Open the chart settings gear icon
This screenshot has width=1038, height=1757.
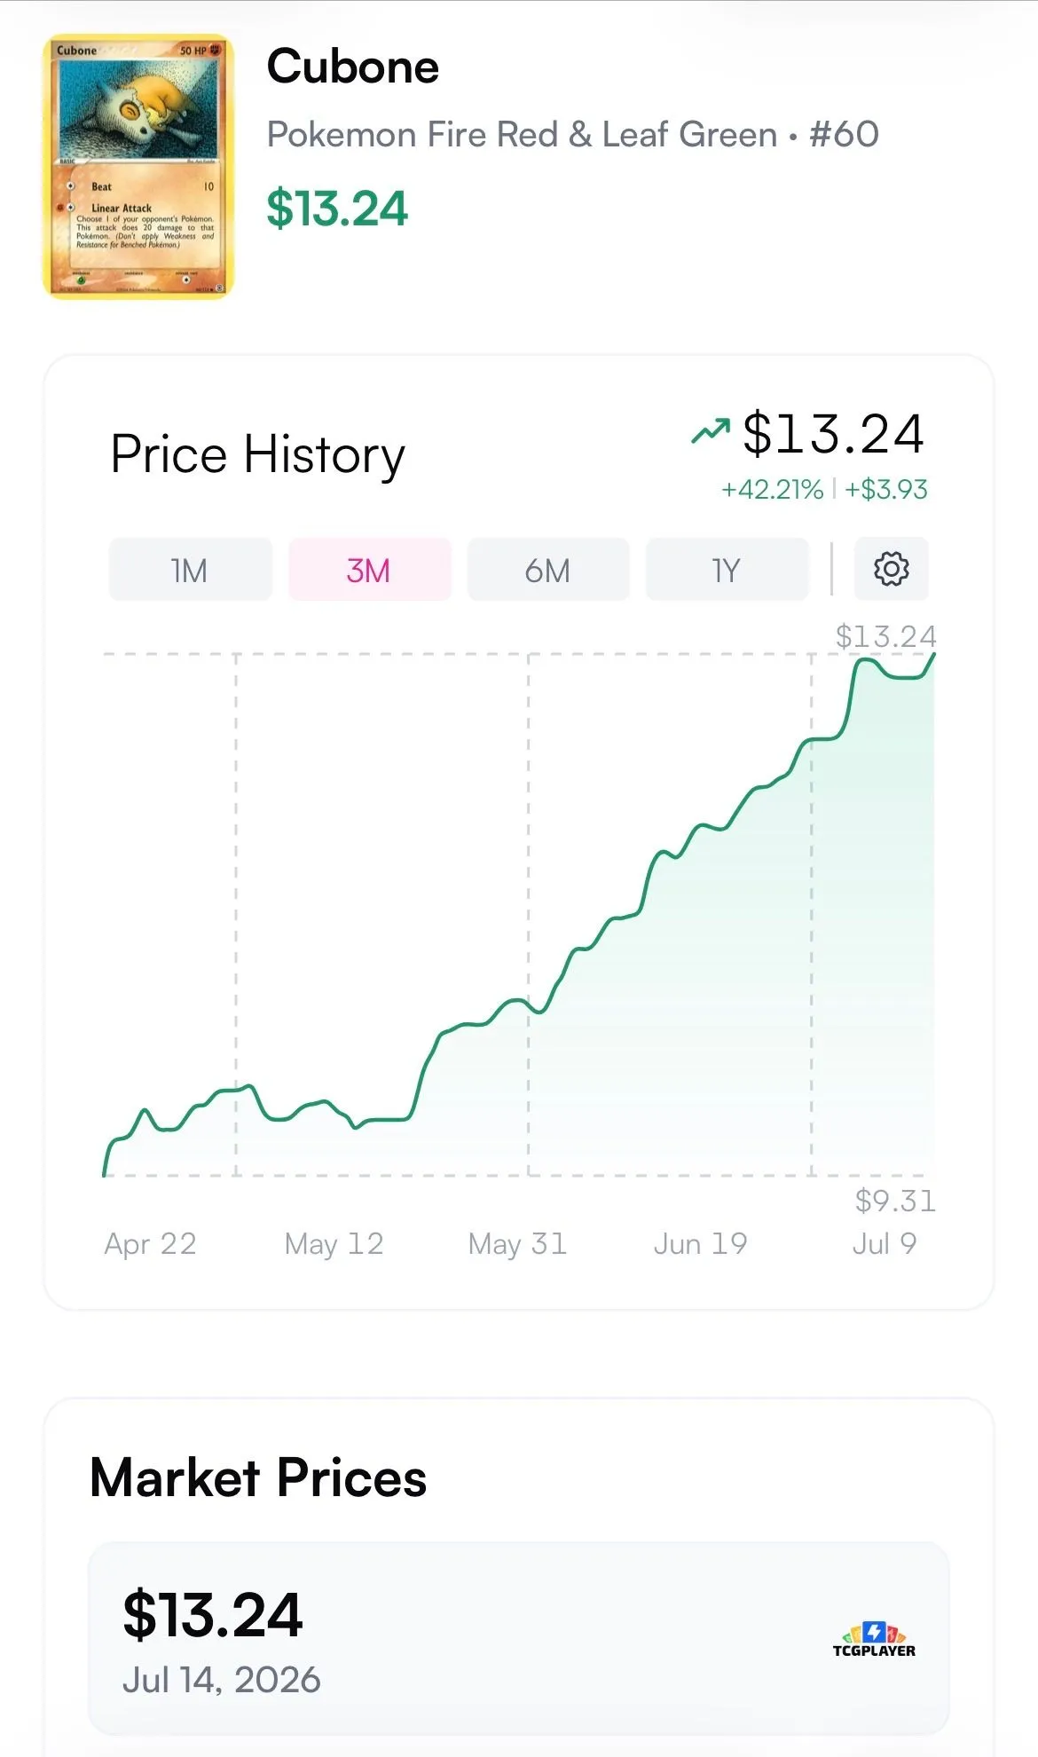coord(891,569)
